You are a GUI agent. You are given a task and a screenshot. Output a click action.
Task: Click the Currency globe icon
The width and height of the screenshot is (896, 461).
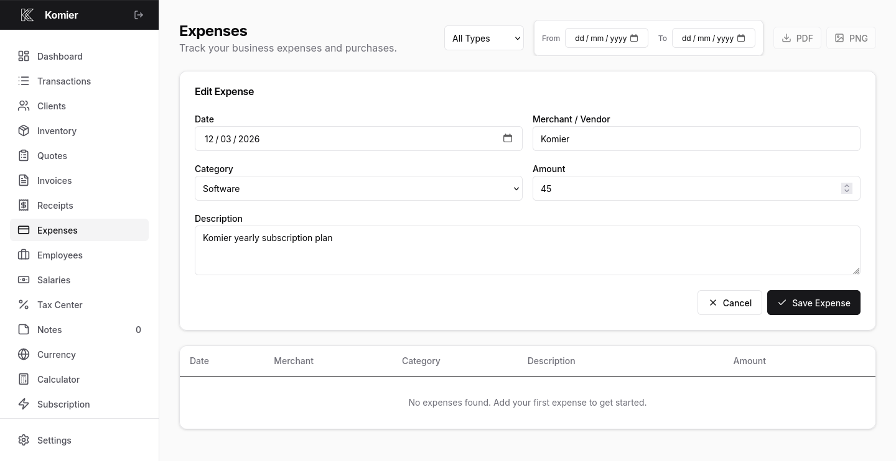tap(24, 354)
